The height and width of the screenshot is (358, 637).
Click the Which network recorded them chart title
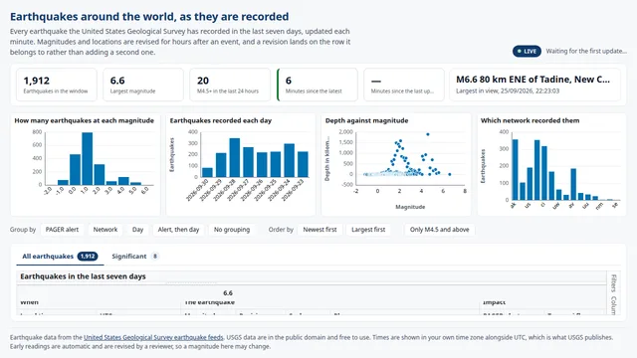[530, 120]
